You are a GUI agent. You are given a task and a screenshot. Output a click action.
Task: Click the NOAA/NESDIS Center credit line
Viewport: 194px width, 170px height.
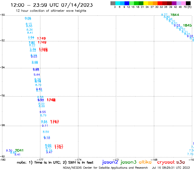coord(105,168)
